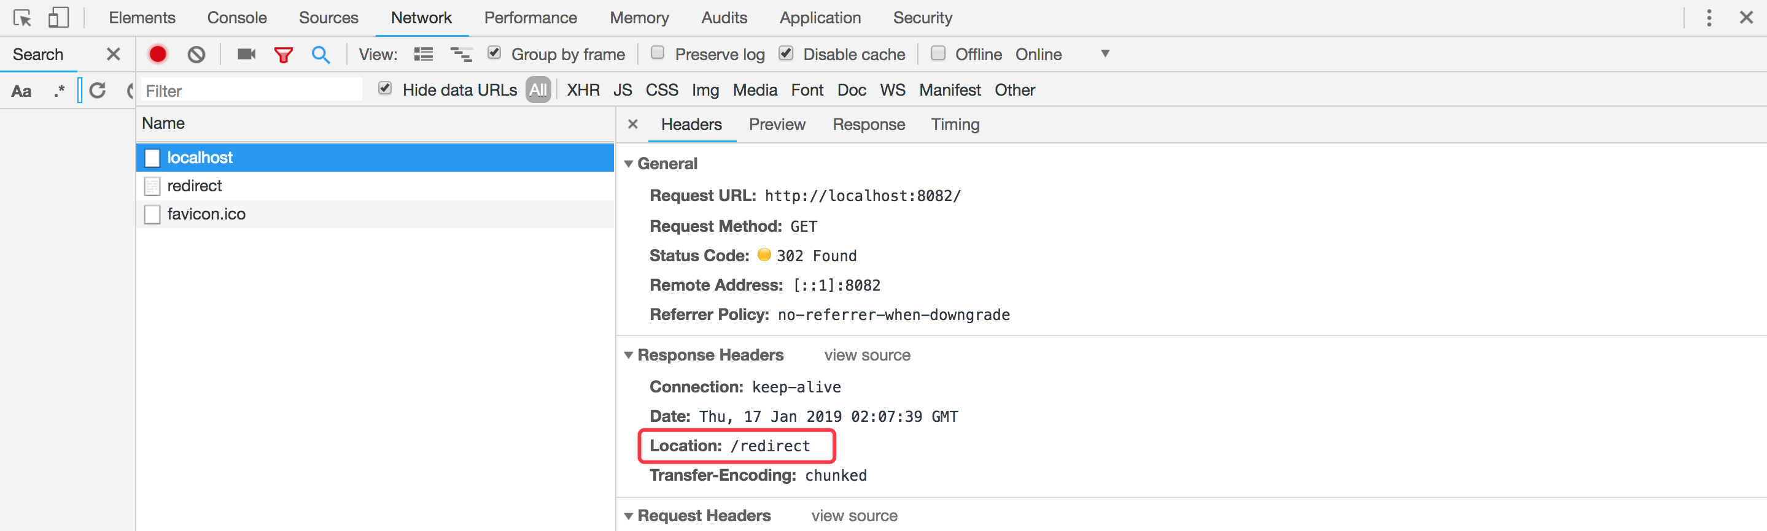Toggle regular expression search button
The image size is (1767, 531).
pos(59,90)
